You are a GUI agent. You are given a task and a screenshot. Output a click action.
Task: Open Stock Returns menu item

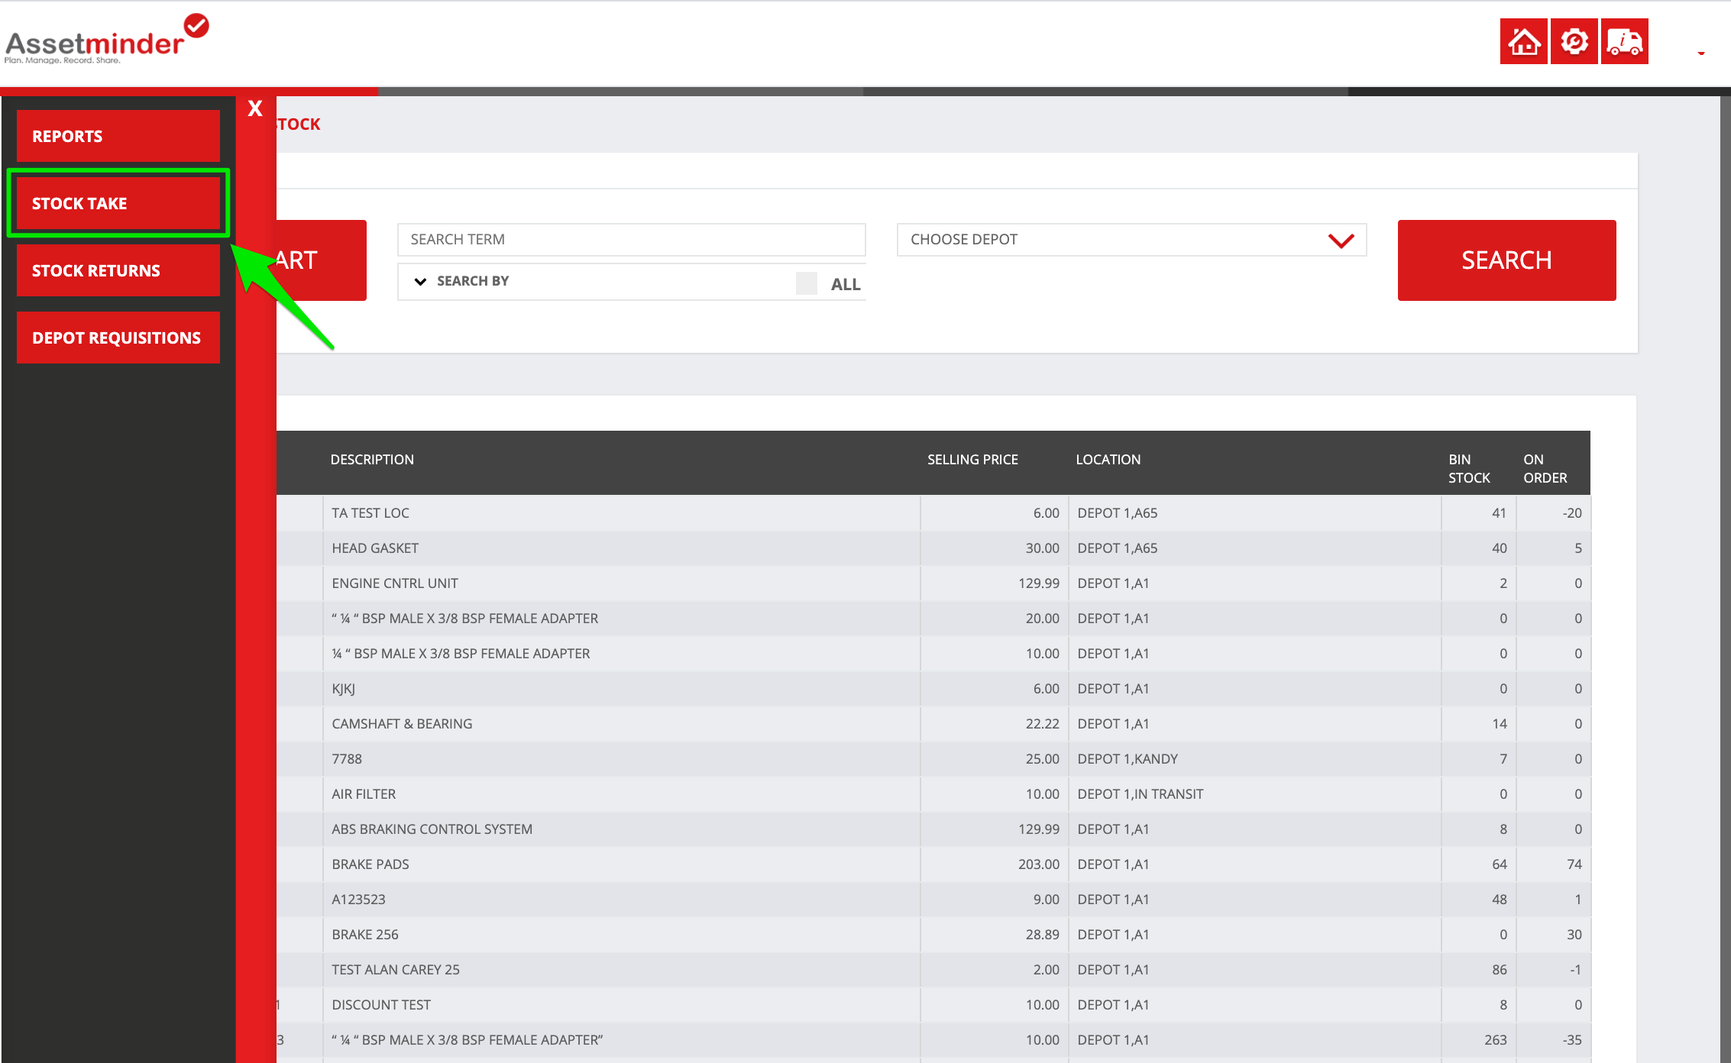[x=118, y=270]
